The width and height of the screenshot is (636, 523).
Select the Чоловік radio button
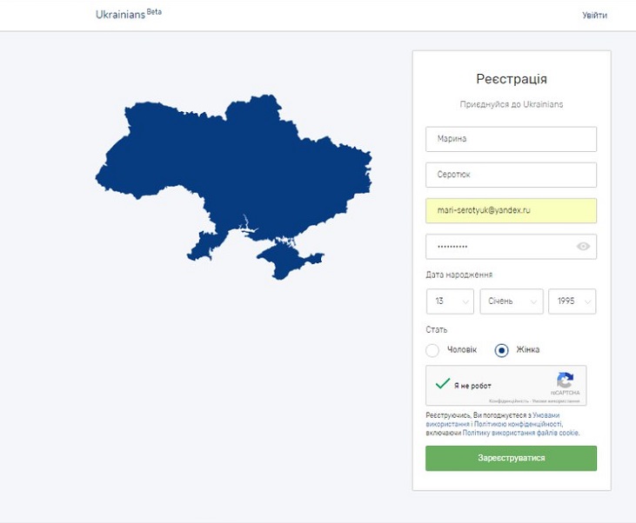click(x=432, y=350)
